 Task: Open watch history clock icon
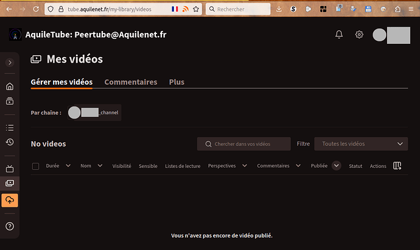click(x=10, y=142)
